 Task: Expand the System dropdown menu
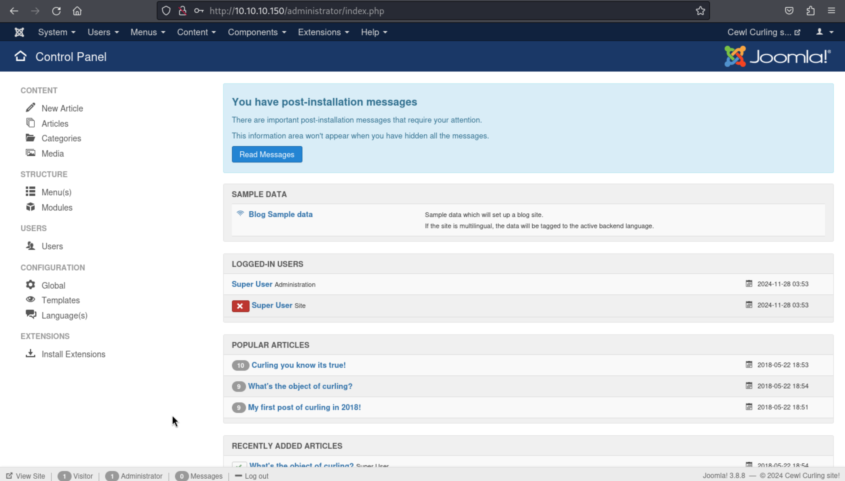pyautogui.click(x=57, y=32)
